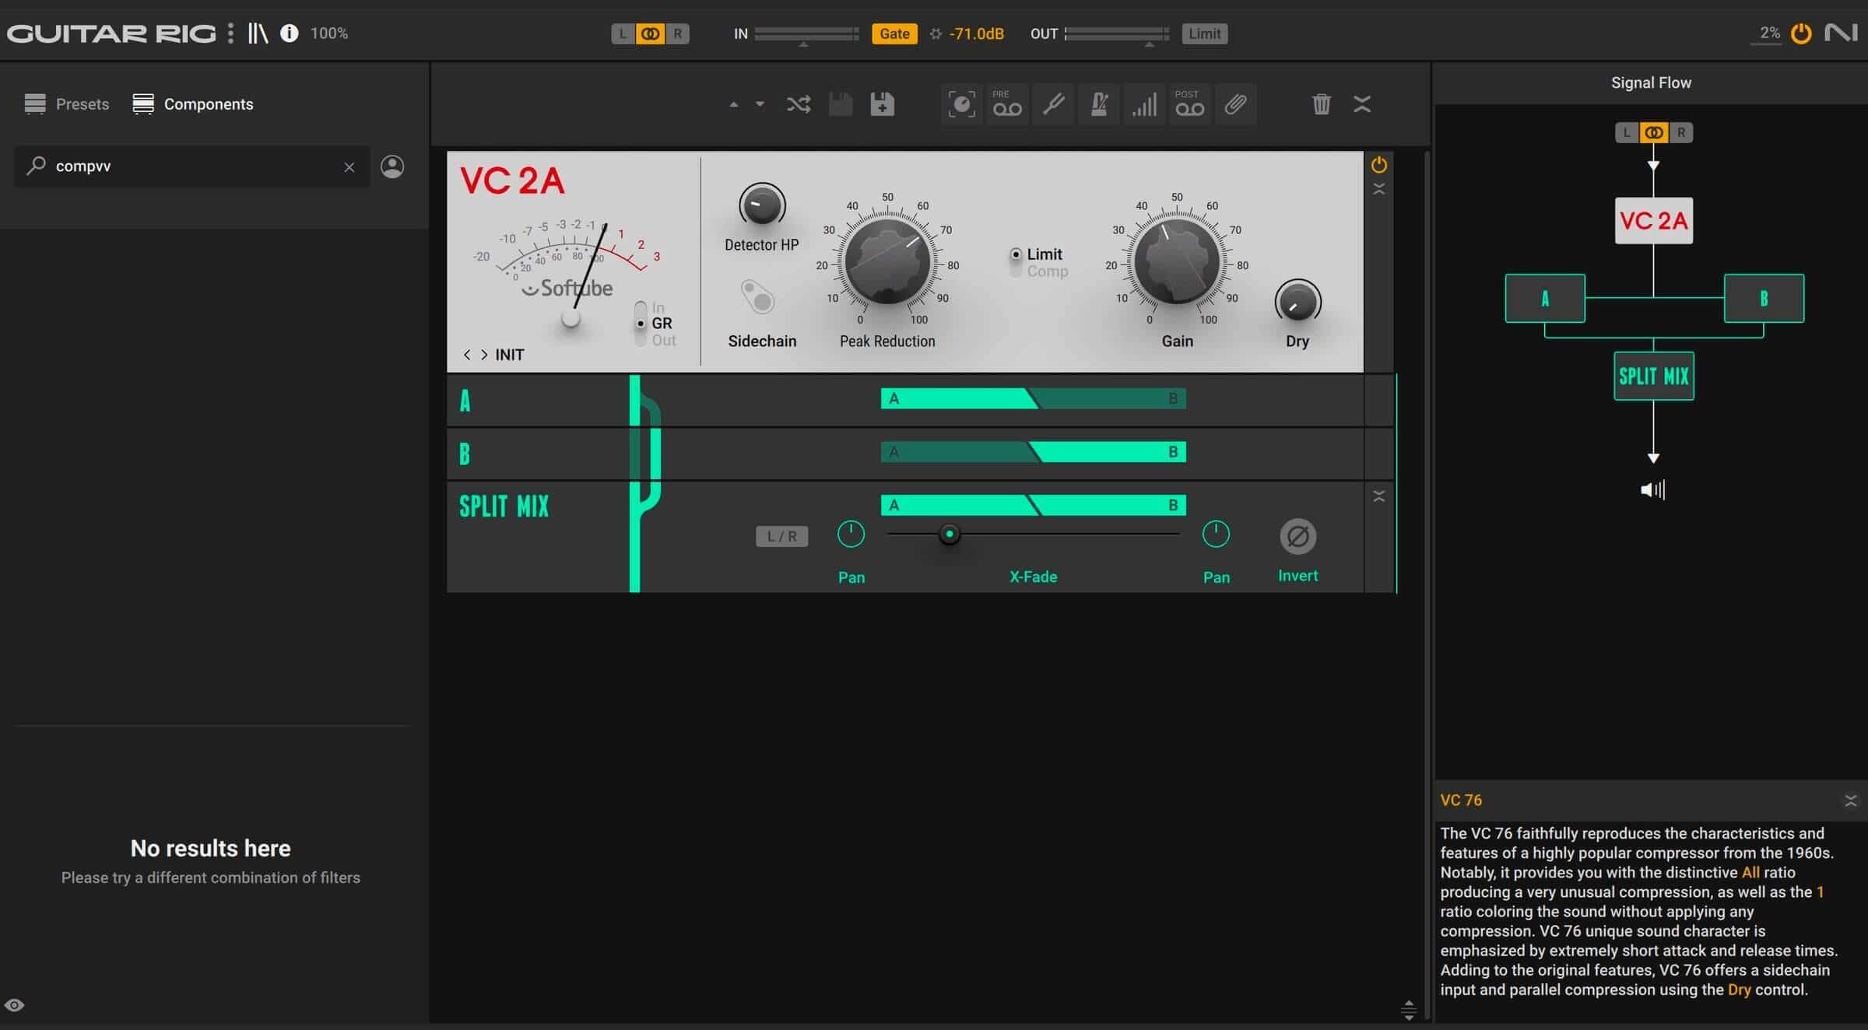The width and height of the screenshot is (1868, 1030).
Task: Open the macros/global capture icon in toolbar
Action: [962, 104]
